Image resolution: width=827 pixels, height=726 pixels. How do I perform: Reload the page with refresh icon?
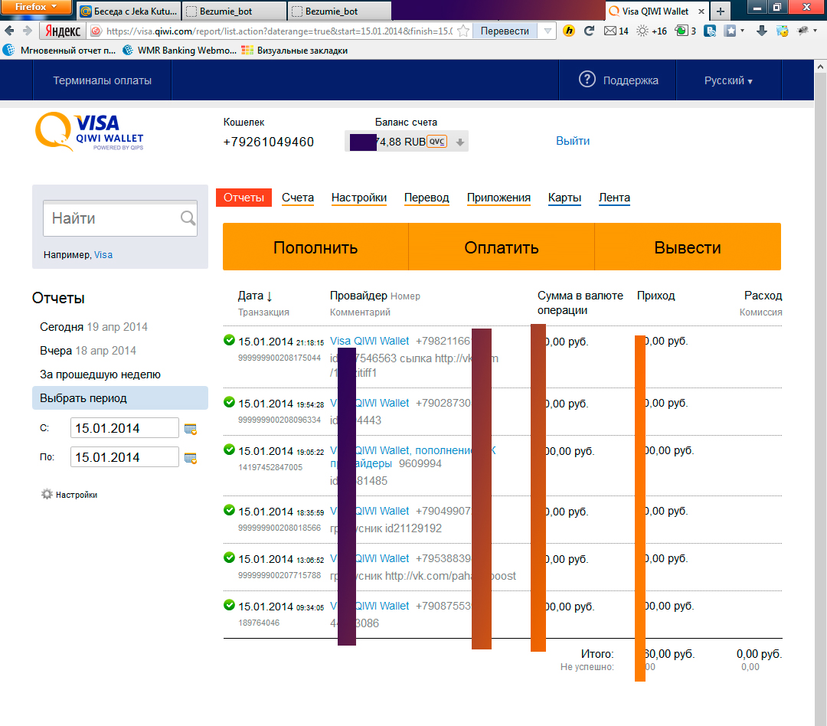pos(589,31)
